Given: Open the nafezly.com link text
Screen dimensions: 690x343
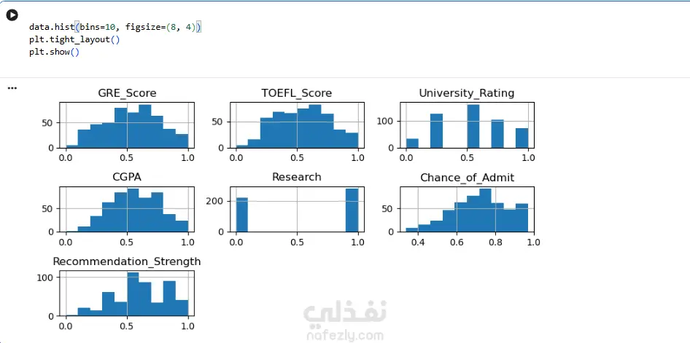Looking at the screenshot, I should (345, 335).
